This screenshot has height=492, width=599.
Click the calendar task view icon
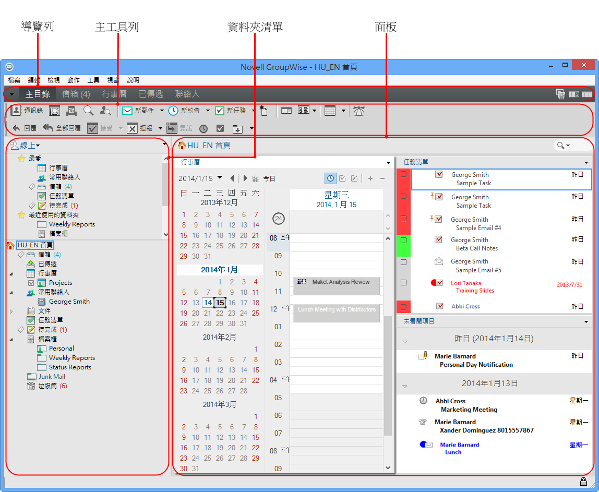(x=342, y=178)
